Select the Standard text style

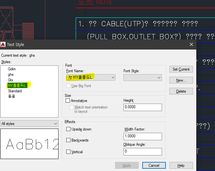pyautogui.click(x=15, y=91)
